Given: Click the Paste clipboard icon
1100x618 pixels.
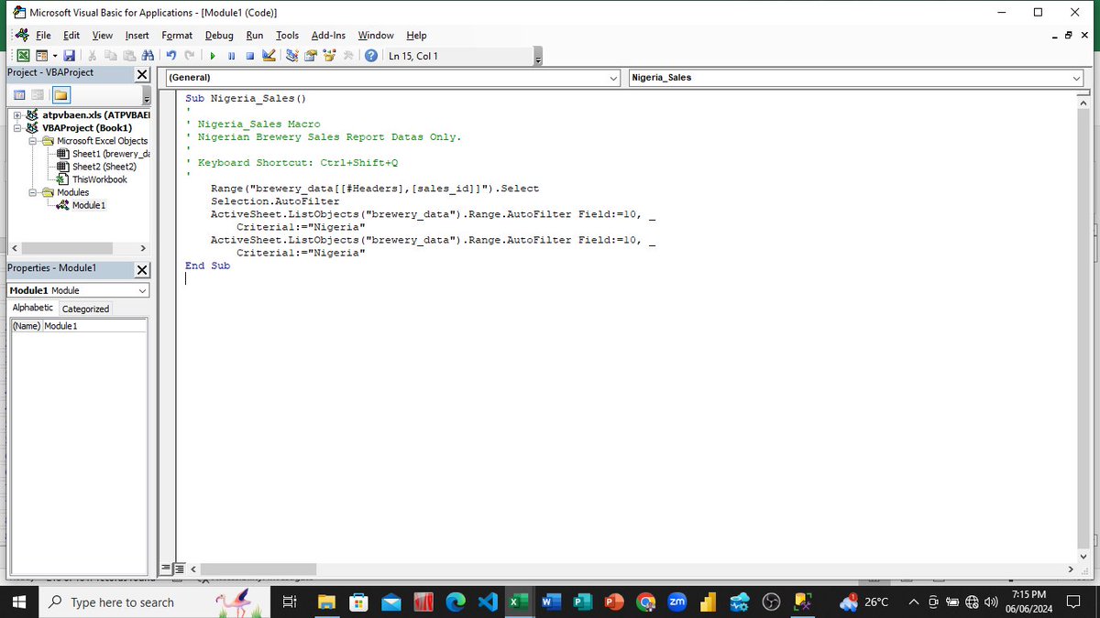Looking at the screenshot, I should [127, 57].
